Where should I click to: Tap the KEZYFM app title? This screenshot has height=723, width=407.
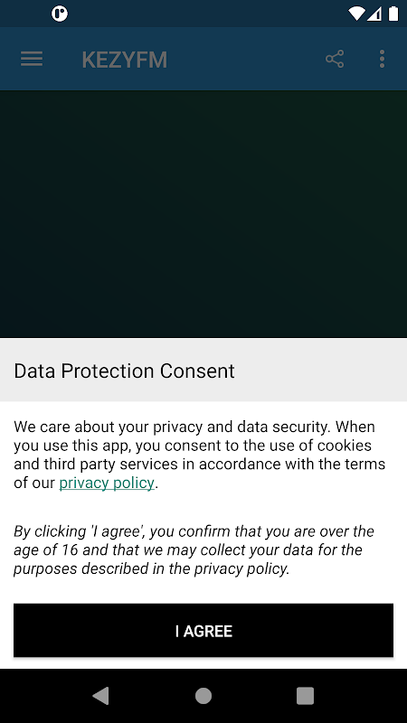pos(125,60)
